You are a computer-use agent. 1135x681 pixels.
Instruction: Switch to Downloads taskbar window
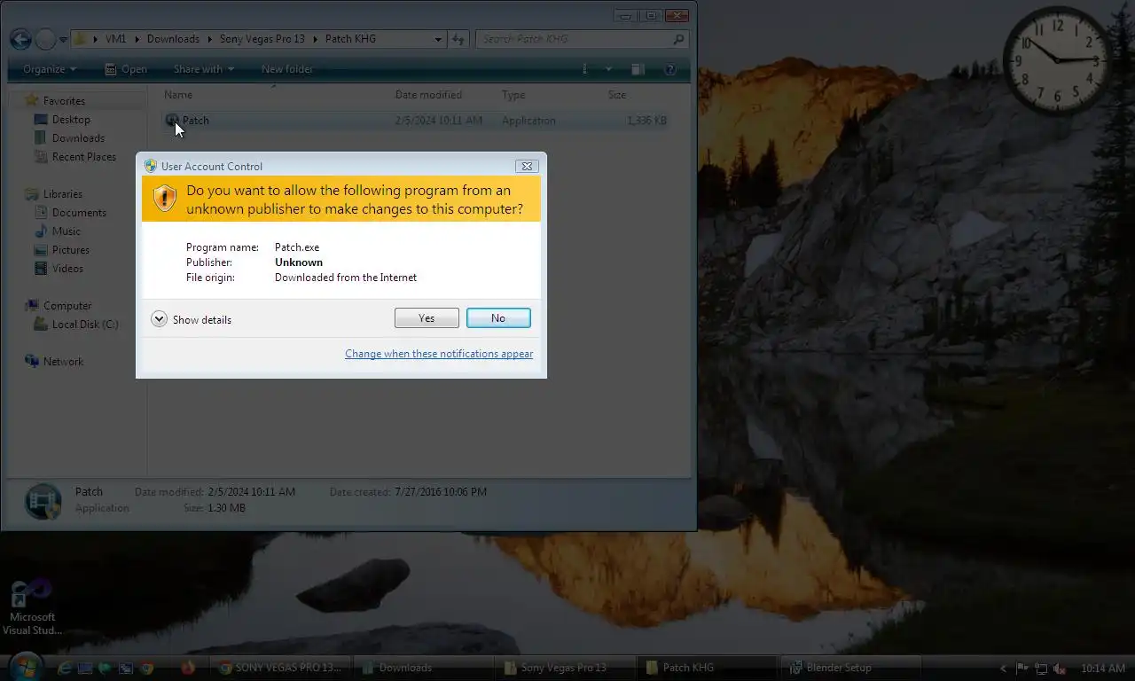tap(424, 668)
